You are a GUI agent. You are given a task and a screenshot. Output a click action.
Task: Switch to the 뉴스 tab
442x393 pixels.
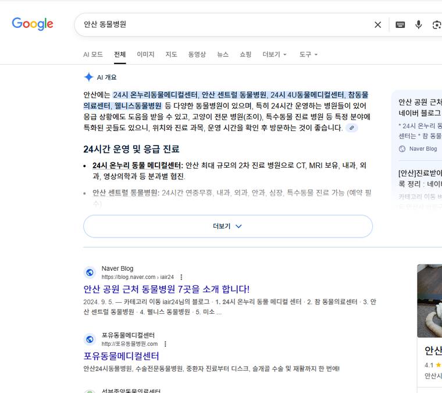coord(223,54)
